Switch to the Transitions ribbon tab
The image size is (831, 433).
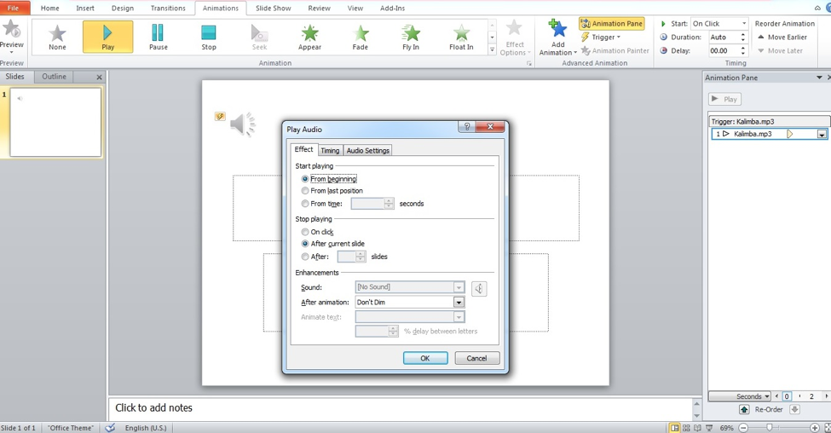(x=168, y=8)
